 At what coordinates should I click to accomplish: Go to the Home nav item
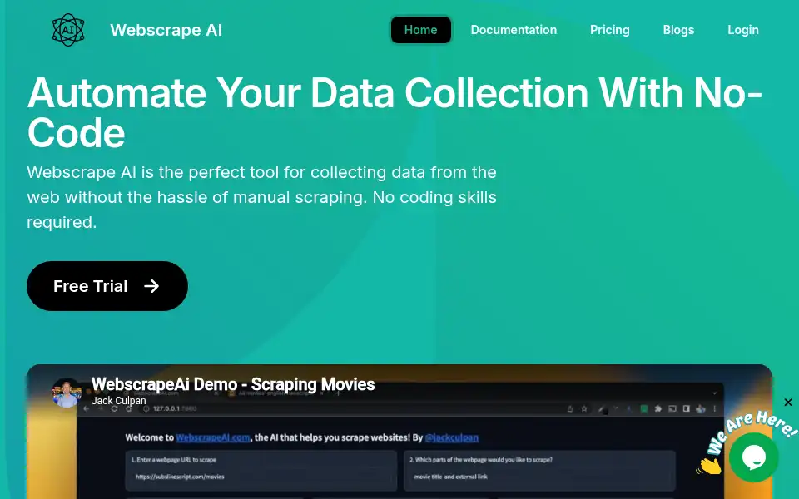coord(421,30)
